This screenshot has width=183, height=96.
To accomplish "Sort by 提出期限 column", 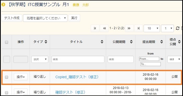I will click(x=162, y=42).
